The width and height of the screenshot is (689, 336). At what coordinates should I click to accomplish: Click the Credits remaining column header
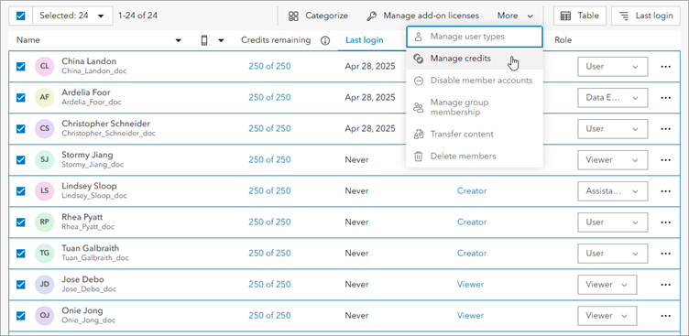pyautogui.click(x=276, y=40)
